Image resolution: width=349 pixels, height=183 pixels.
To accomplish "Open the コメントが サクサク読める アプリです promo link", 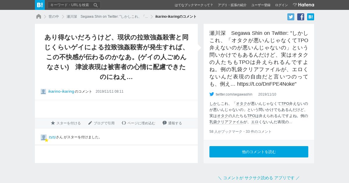I will [259, 178].
